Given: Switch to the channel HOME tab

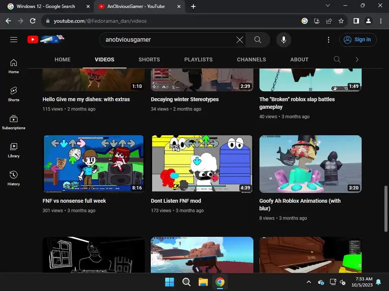Looking at the screenshot, I should tap(63, 59).
